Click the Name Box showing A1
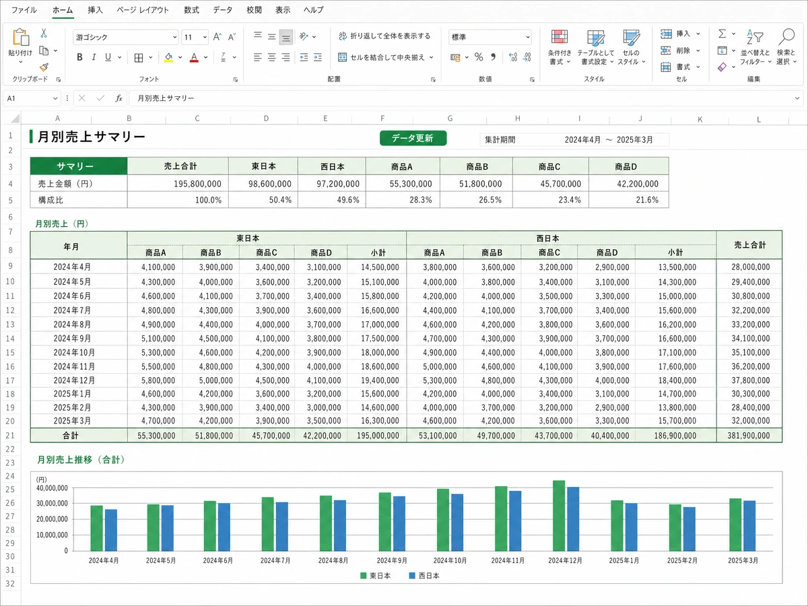 point(32,98)
